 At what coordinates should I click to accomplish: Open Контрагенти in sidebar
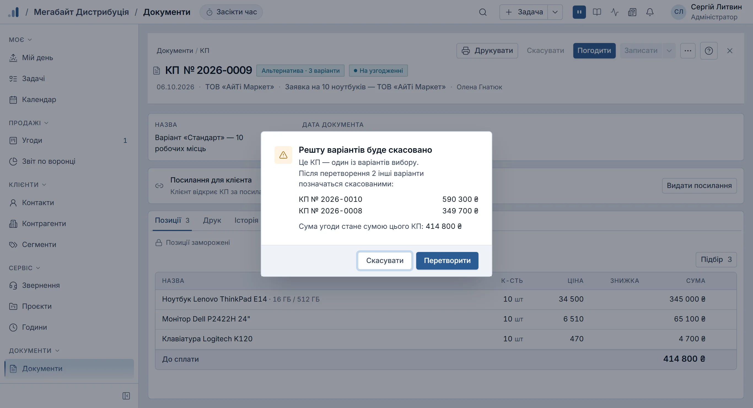point(69,224)
